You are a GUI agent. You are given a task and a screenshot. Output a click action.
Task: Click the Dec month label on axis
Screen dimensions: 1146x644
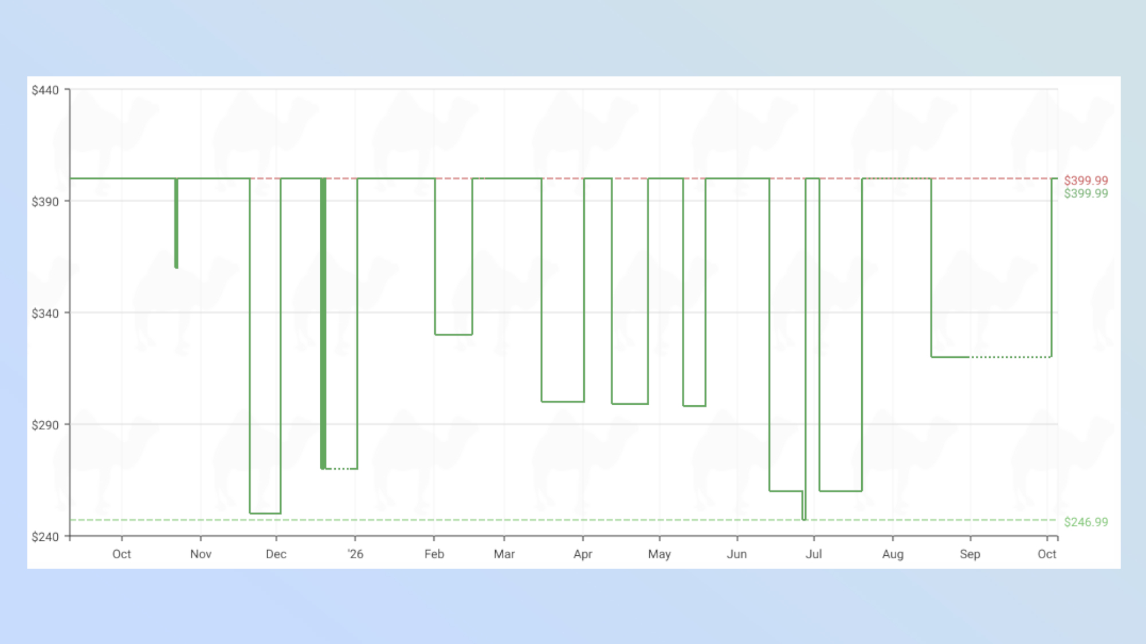(x=276, y=554)
